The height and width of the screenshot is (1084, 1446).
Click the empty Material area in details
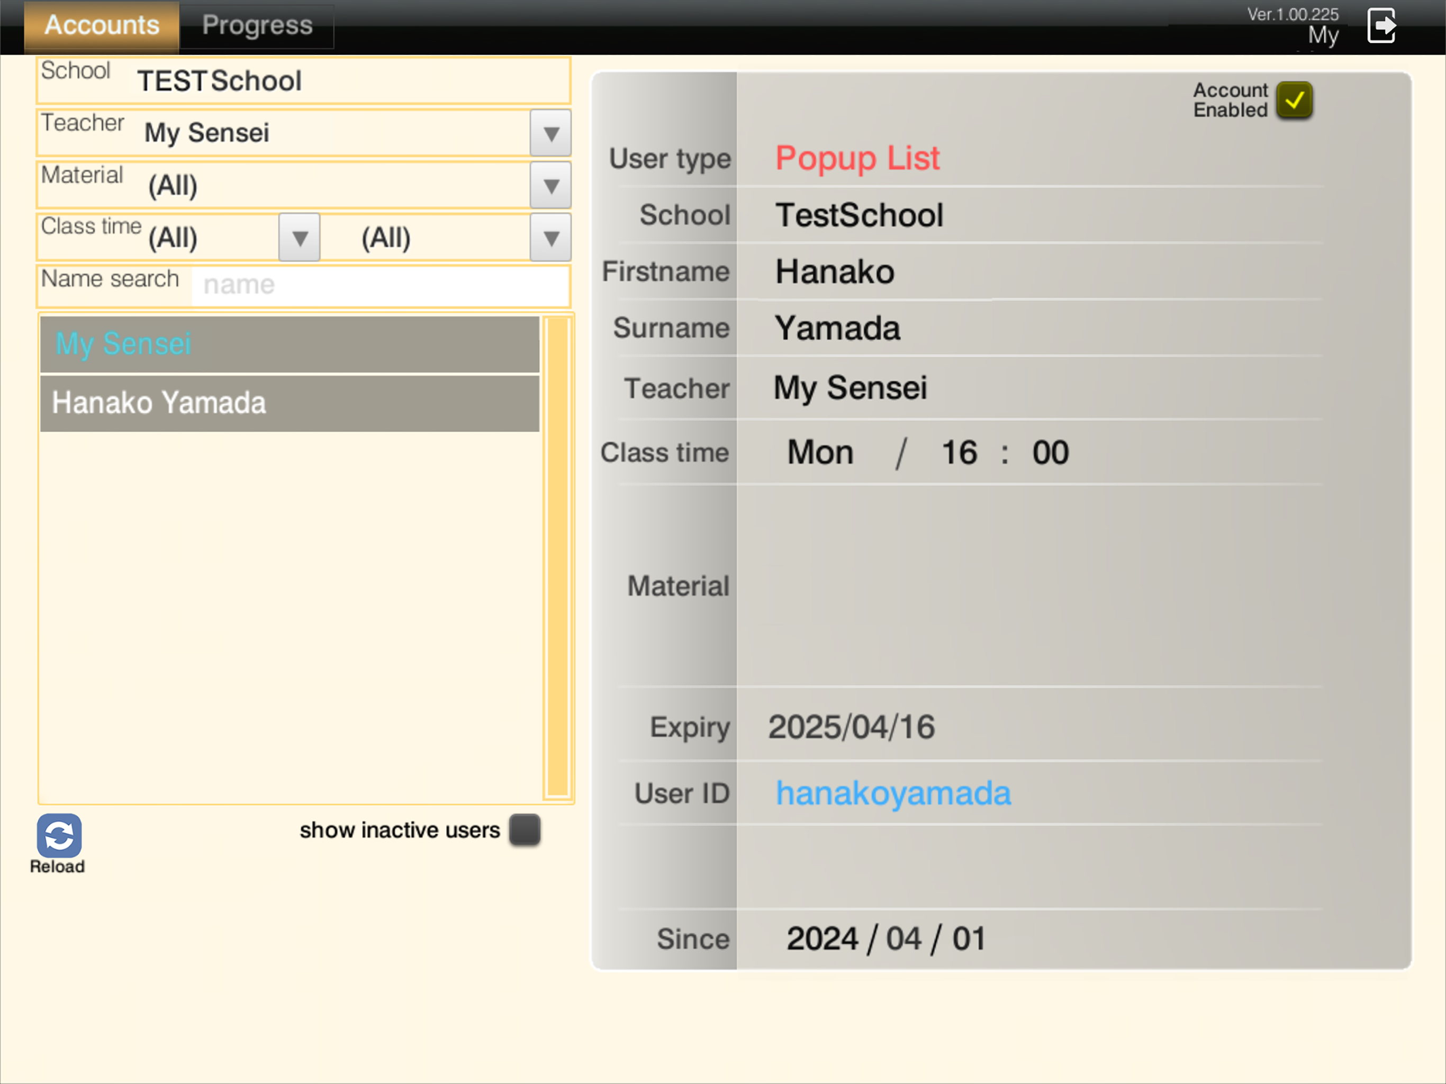[x=1029, y=586]
